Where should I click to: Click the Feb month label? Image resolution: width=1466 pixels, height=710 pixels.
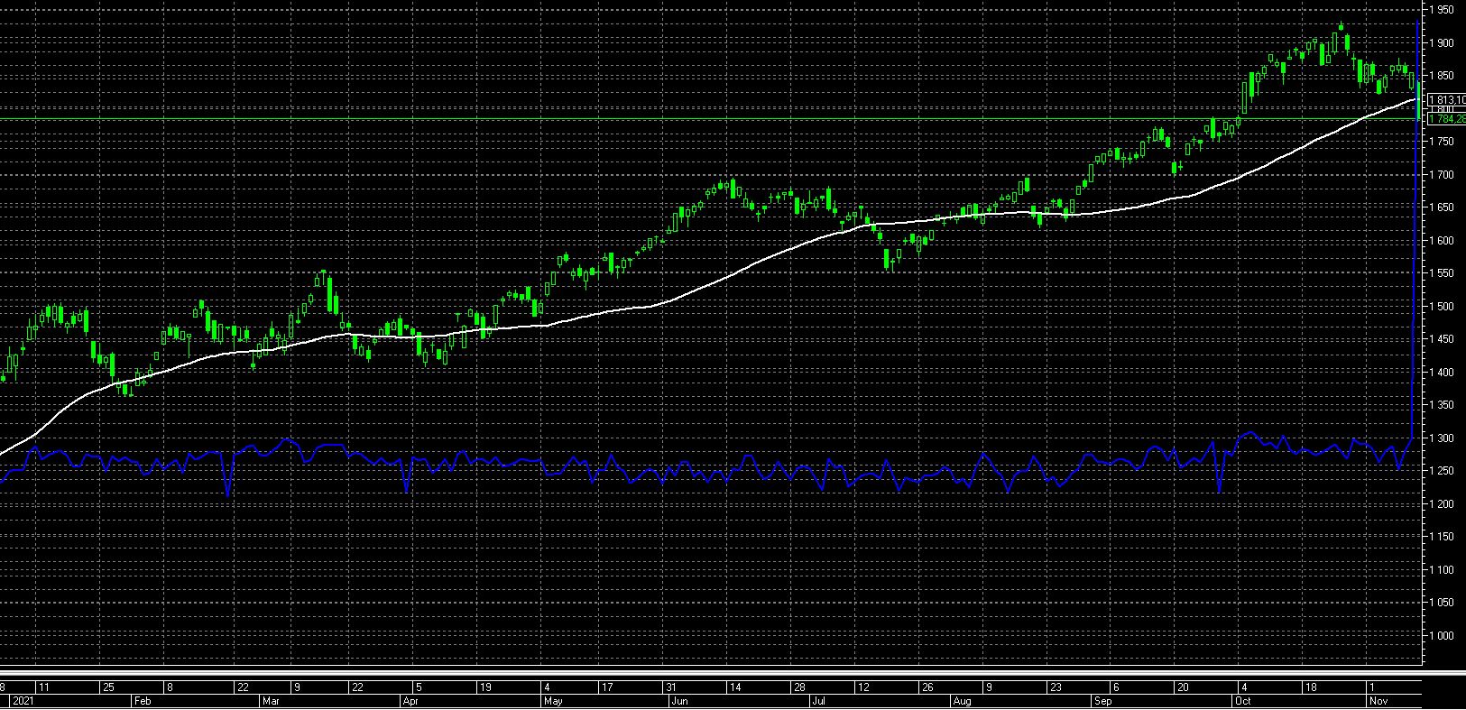142,700
